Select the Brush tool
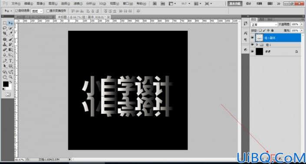 tap(10, 39)
